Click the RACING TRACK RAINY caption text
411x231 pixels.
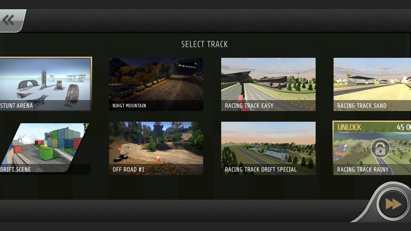[363, 169]
